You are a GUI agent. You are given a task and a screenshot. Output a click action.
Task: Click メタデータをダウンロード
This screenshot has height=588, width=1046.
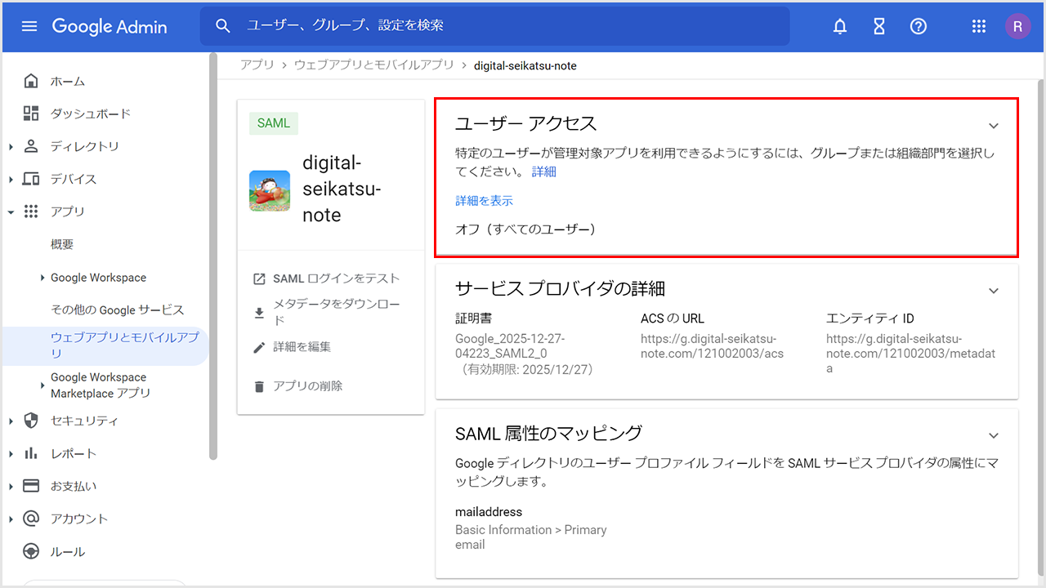336,312
